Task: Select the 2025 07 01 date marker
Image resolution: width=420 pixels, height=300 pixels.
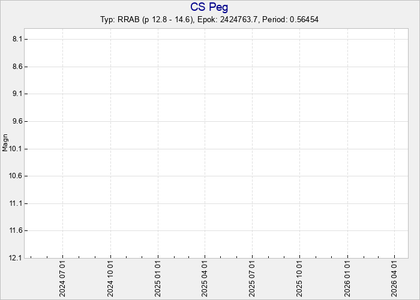Action: coord(252,278)
